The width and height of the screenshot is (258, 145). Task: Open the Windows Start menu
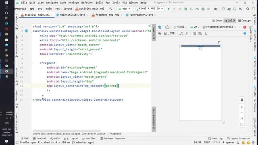[x=6, y=3]
